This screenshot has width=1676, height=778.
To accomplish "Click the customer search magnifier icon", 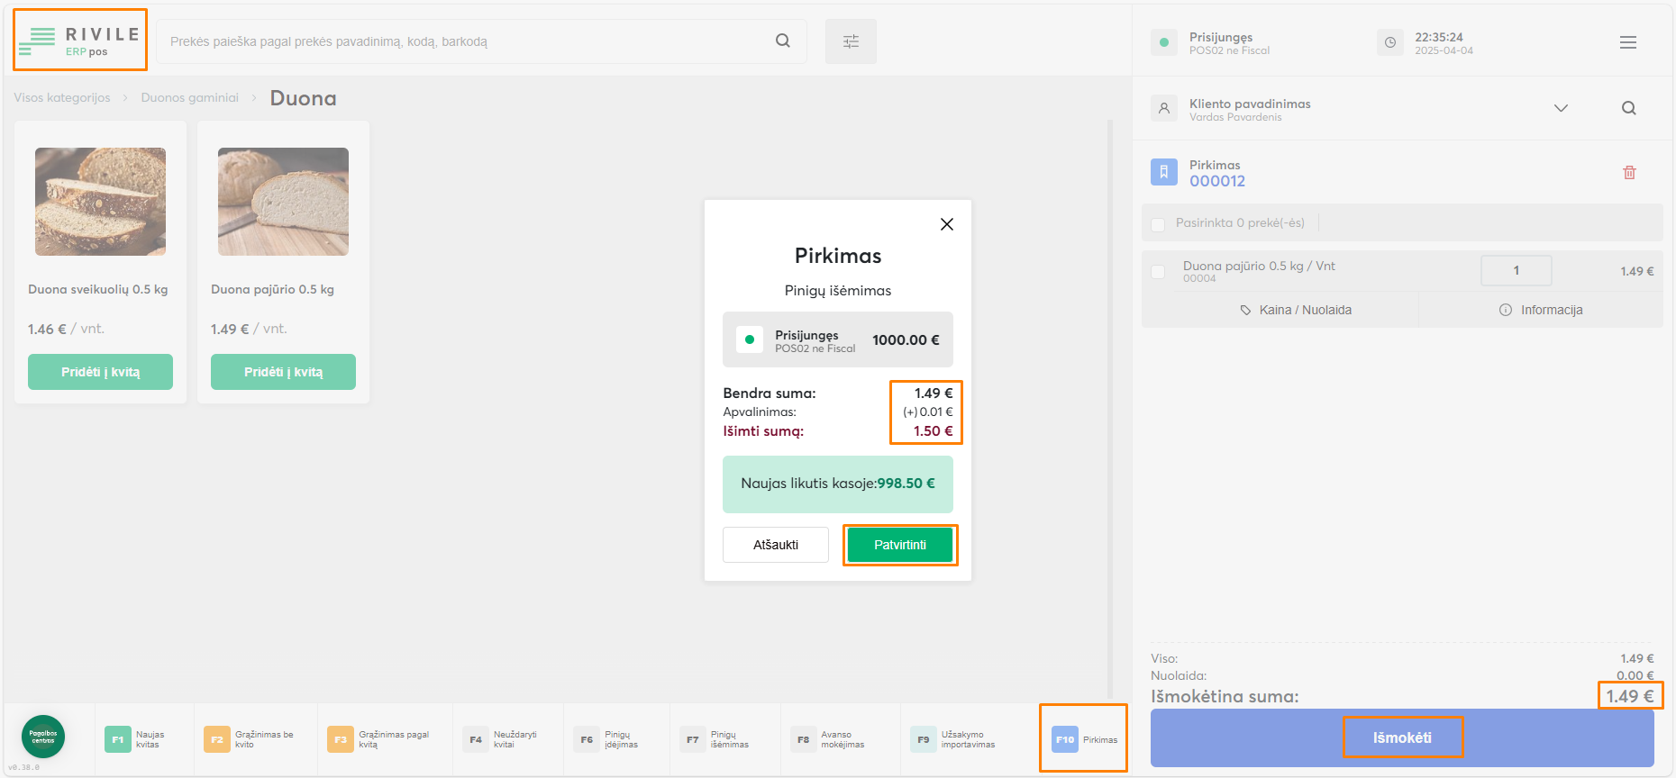I will 1628,108.
